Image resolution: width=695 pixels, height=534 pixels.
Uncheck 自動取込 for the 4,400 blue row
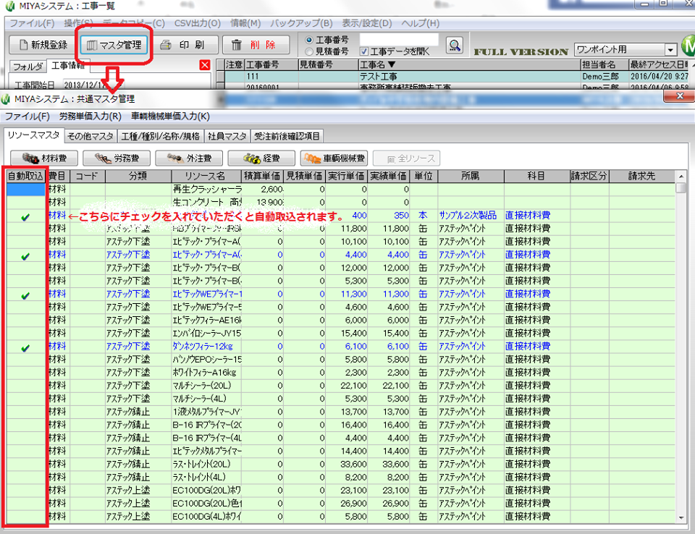click(26, 256)
